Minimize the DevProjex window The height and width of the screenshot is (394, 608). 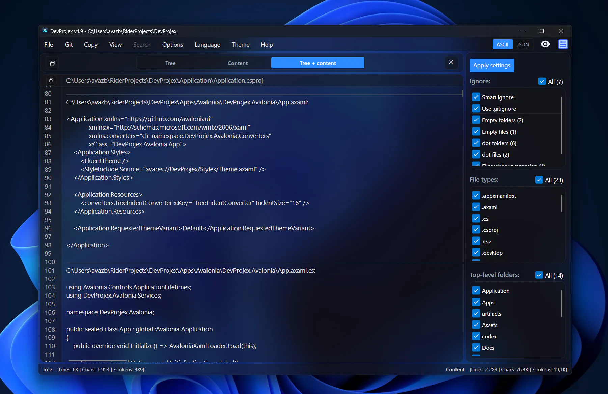click(522, 31)
